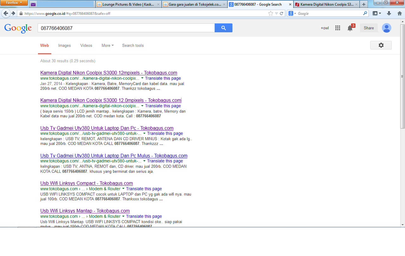The image size is (405, 256).
Task: Open address bar history dropdown arrow
Action: [x=277, y=14]
